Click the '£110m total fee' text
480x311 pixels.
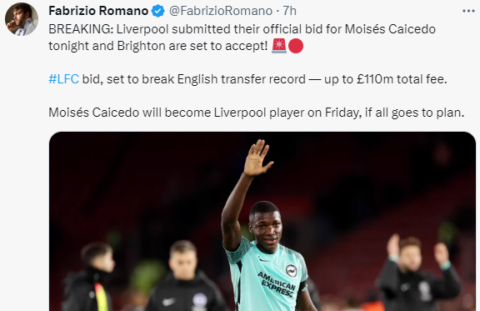tap(402, 79)
